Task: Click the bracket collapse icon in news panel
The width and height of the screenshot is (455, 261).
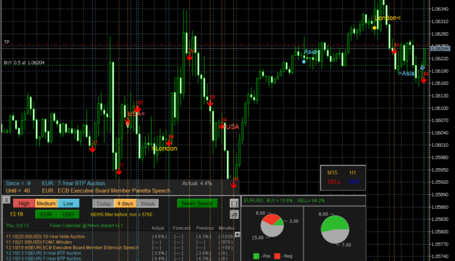Action: (x=234, y=203)
